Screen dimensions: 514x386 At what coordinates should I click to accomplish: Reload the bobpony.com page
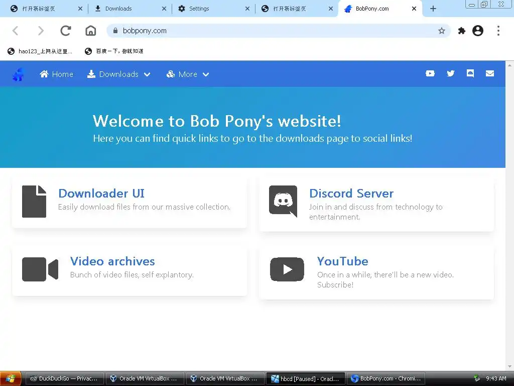(x=66, y=31)
